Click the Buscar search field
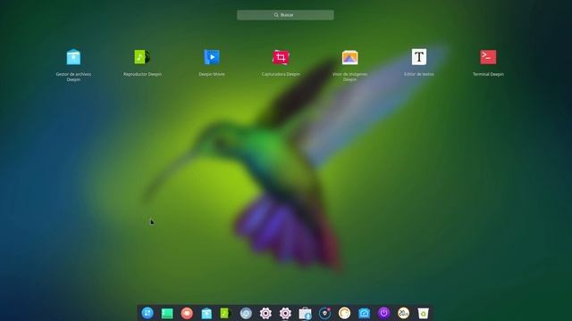 [x=285, y=15]
